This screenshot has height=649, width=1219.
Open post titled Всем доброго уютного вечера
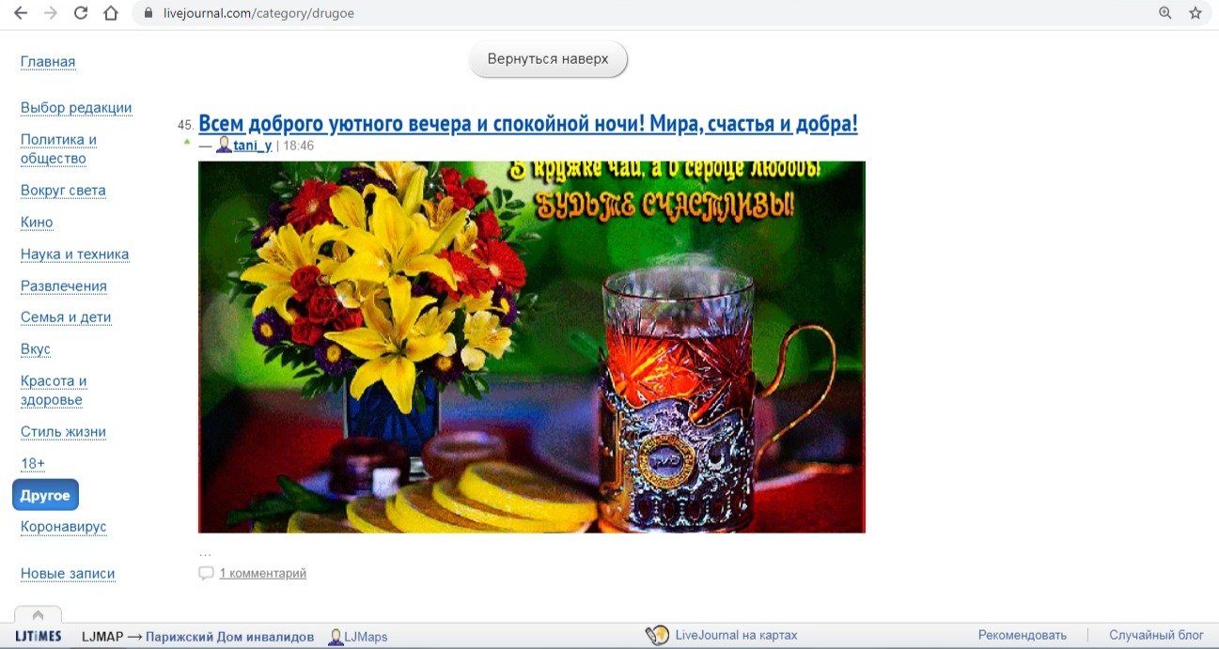[528, 124]
